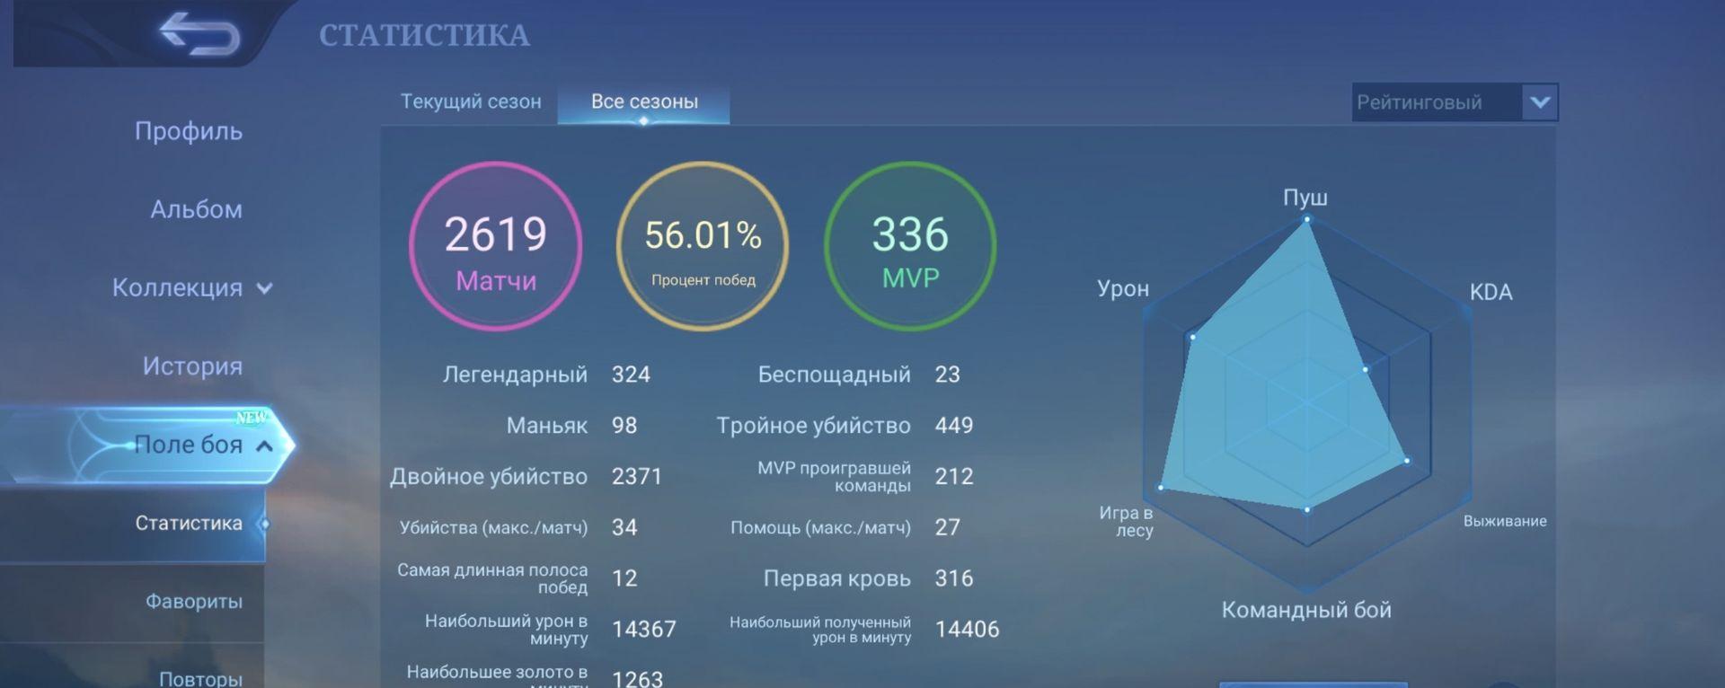Viewport: 1725px width, 688px height.
Task: Open the История section
Action: coord(192,366)
